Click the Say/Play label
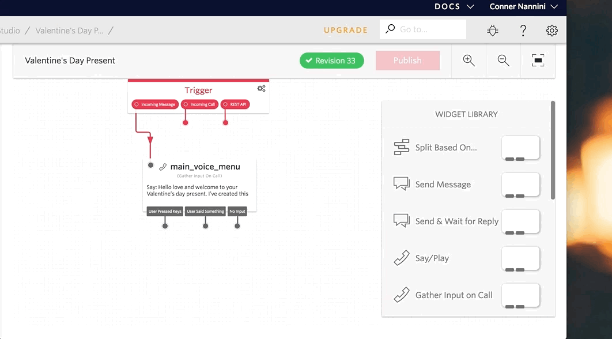Image resolution: width=612 pixels, height=339 pixels. (x=432, y=258)
